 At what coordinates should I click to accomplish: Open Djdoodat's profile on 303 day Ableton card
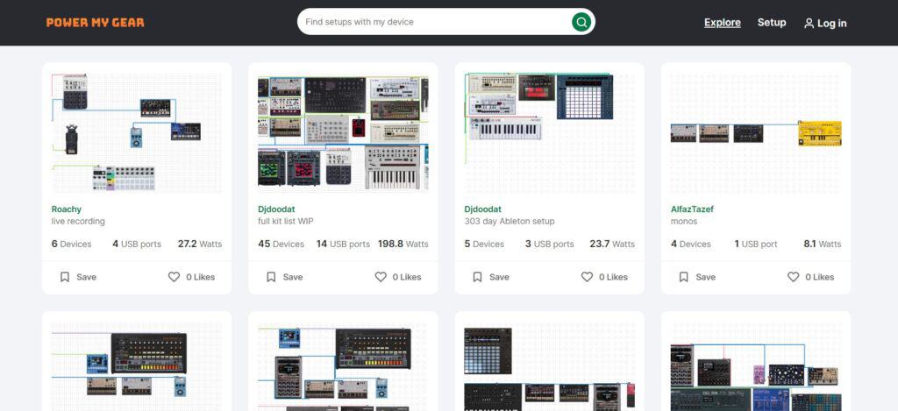[483, 209]
